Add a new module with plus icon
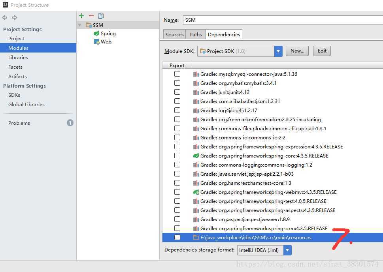The image size is (383, 272). click(81, 16)
